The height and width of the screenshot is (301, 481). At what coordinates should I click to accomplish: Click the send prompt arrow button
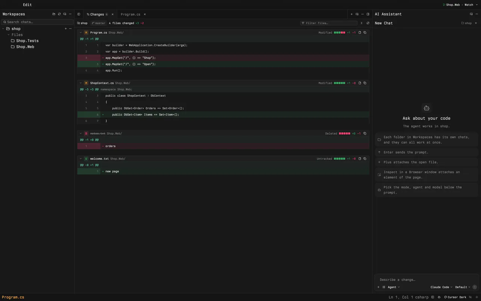475,287
